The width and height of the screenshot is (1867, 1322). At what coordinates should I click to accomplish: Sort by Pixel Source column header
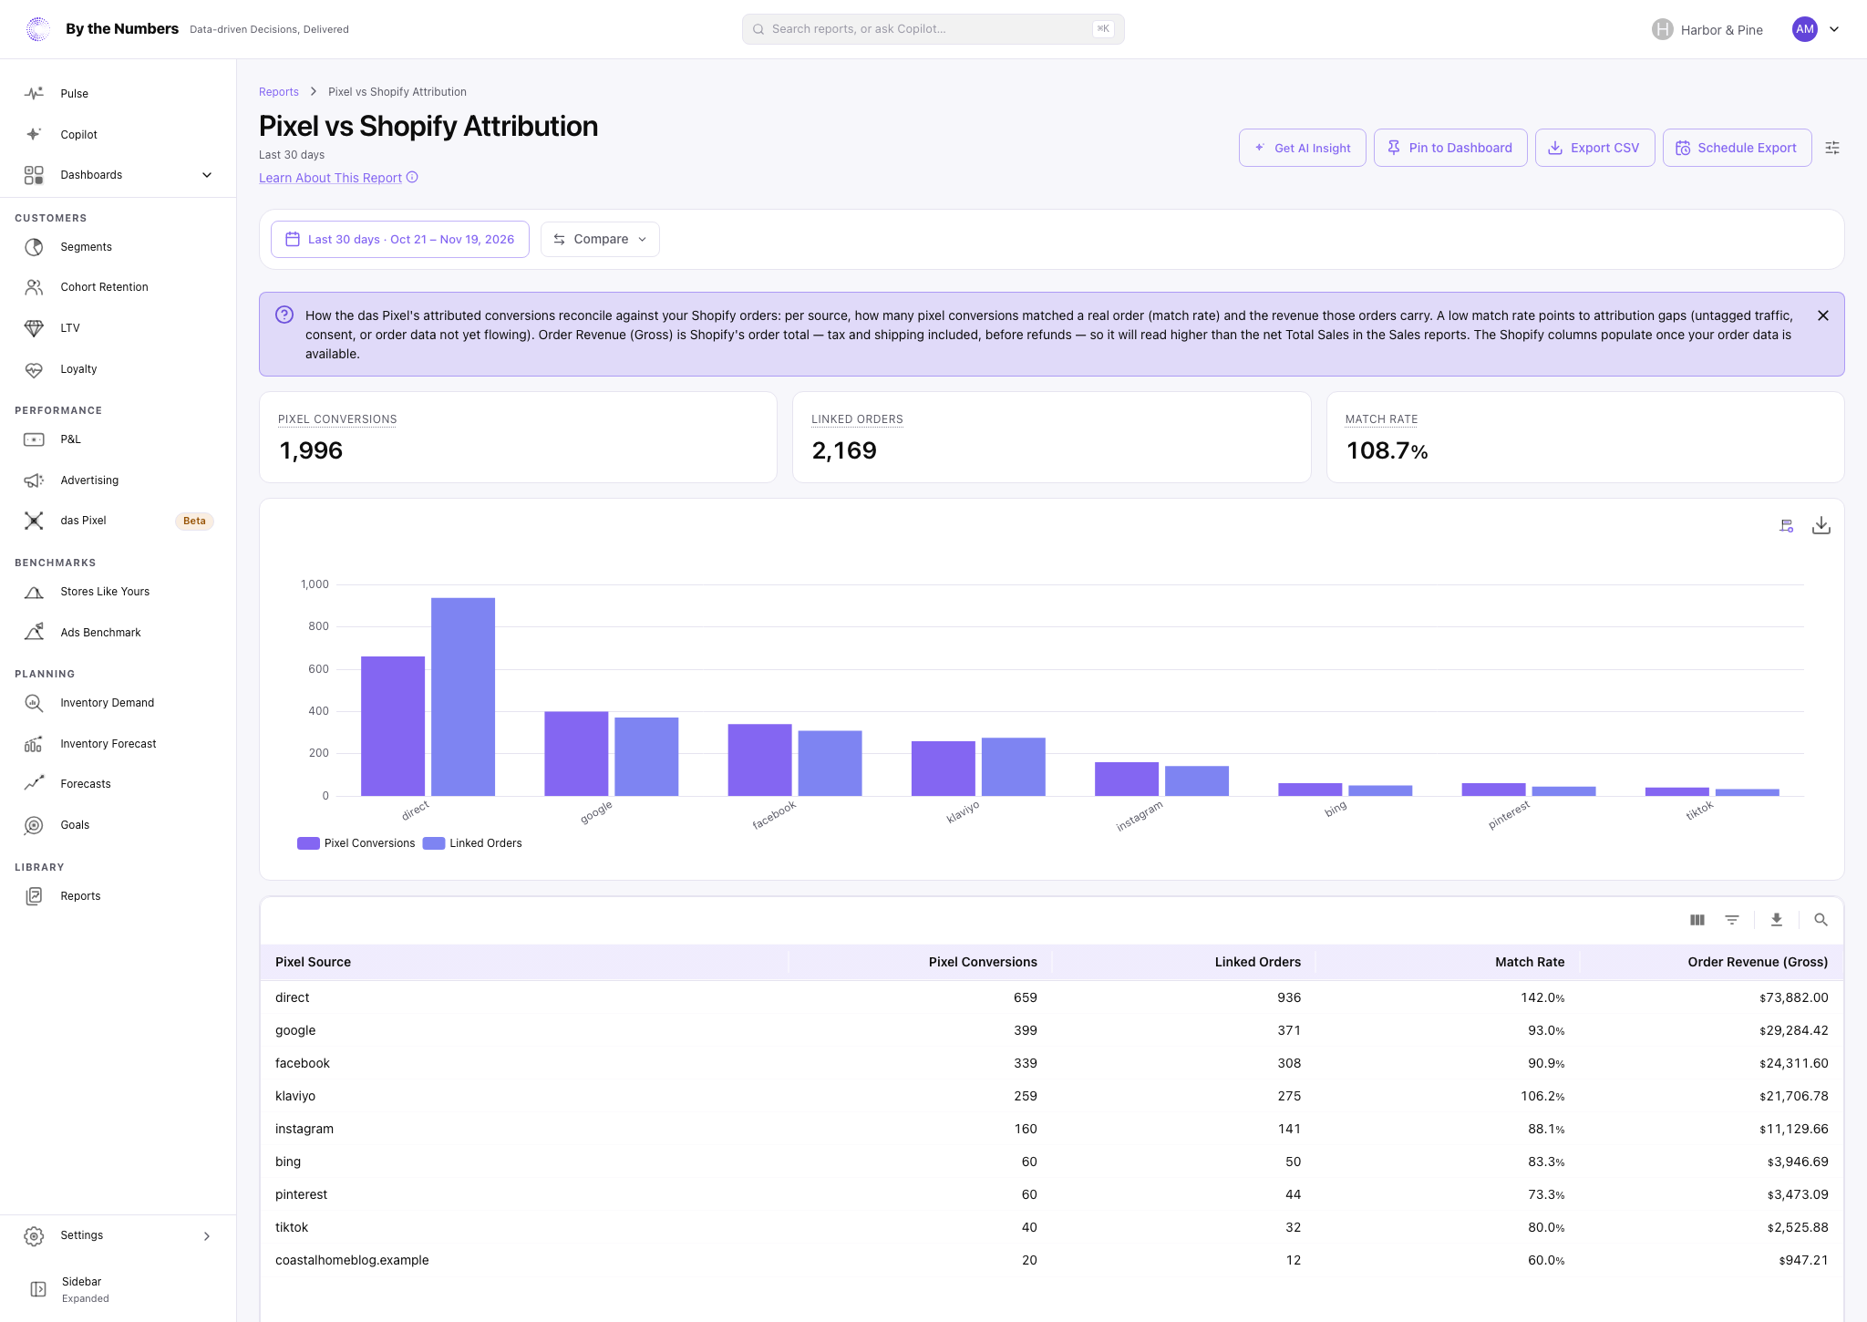(x=313, y=962)
